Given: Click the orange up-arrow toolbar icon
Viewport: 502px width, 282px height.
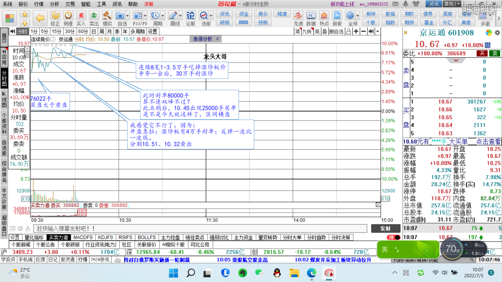Looking at the screenshot, I should point(25,14).
